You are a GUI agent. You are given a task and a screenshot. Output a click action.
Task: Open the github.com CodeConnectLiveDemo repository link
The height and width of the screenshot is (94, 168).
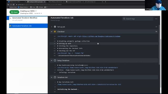click(x=101, y=36)
